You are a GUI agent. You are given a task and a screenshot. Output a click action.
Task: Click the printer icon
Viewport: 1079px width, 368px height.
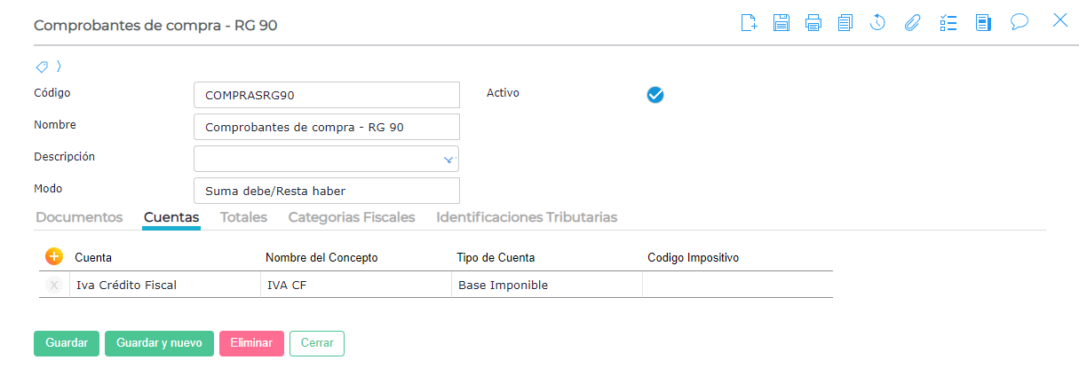coord(813,23)
